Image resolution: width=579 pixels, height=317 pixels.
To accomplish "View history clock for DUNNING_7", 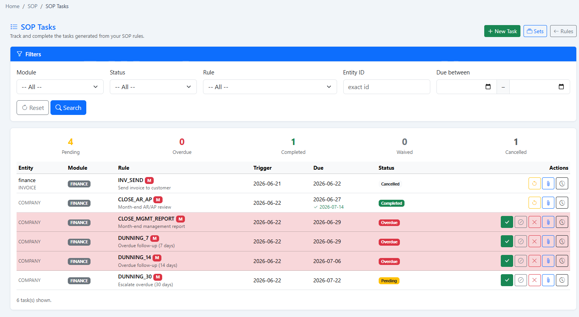I will [562, 241].
